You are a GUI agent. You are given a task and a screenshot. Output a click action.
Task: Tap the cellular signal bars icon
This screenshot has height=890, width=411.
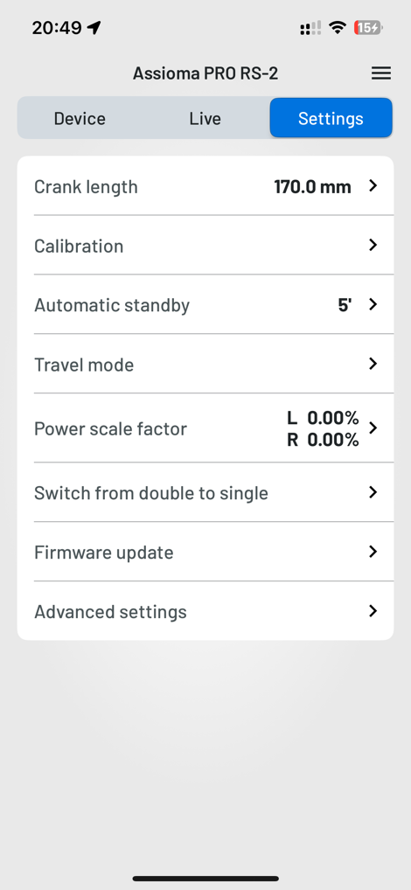(x=310, y=28)
